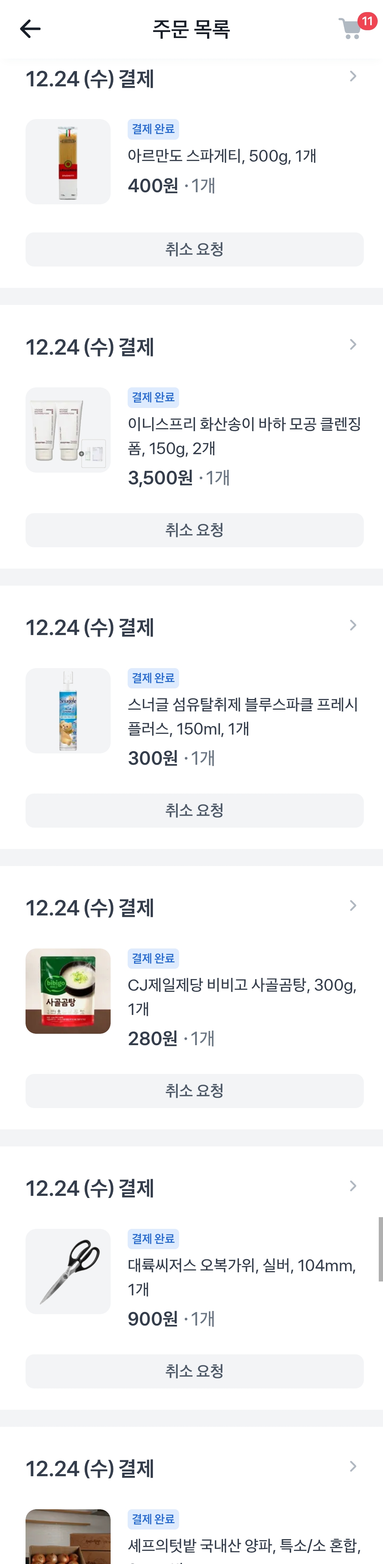Open the Bibigo bone soup order chevron

[x=353, y=906]
